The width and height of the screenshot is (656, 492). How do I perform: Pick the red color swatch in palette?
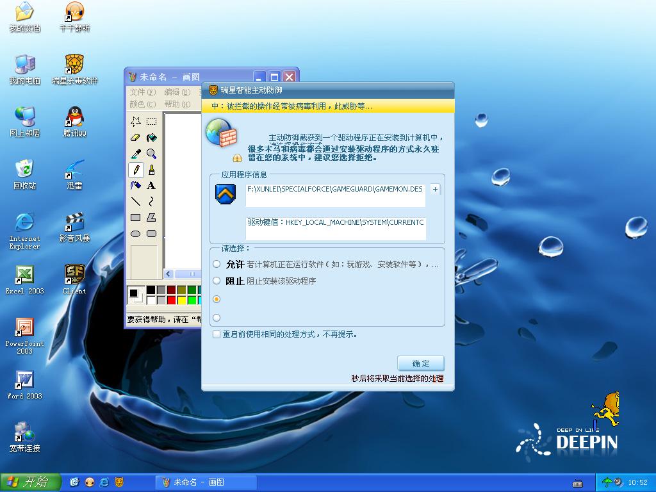point(171,300)
